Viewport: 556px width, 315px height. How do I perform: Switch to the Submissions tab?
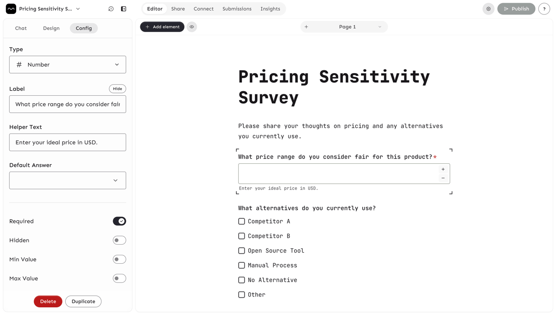[237, 9]
